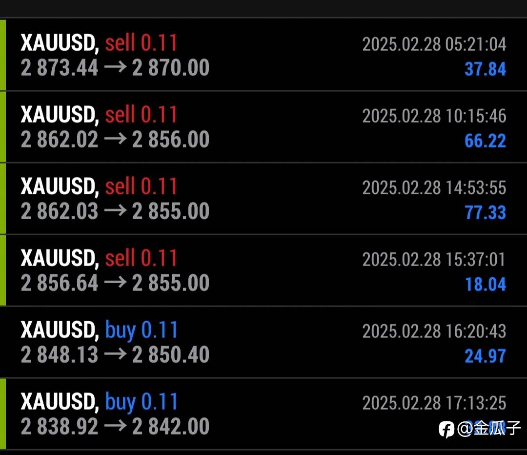Screen dimensions: 527x455
Task: Open the trade priced 2 873.44 → 2 870.00
Action: click(115, 68)
